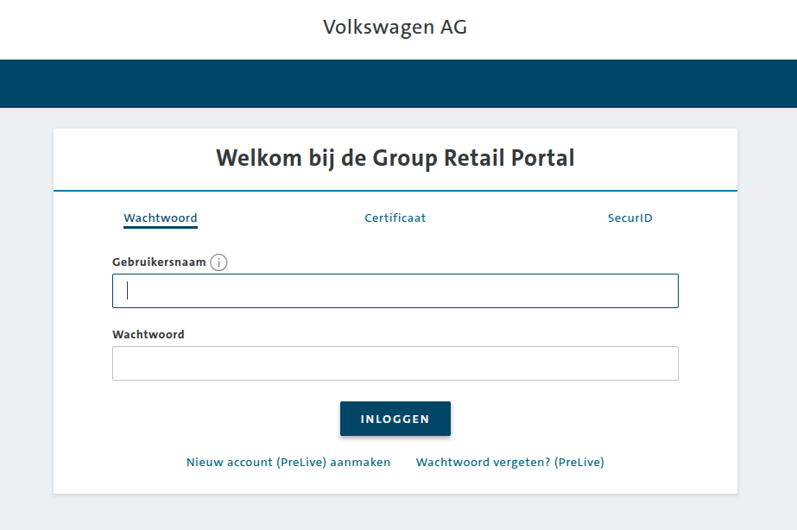797x530 pixels.
Task: Click the Gebruikersnaam field label
Action: [x=159, y=262]
